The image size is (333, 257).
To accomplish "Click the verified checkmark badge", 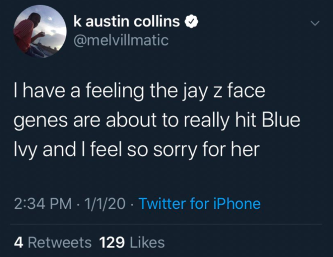I will pos(192,22).
